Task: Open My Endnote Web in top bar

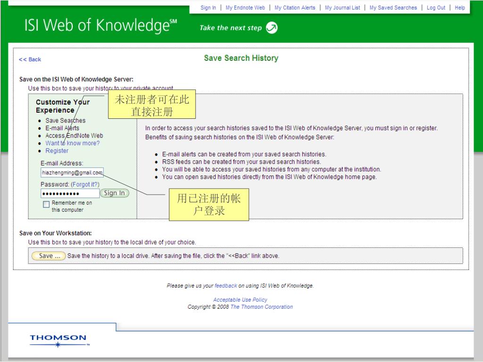Action: [x=245, y=8]
